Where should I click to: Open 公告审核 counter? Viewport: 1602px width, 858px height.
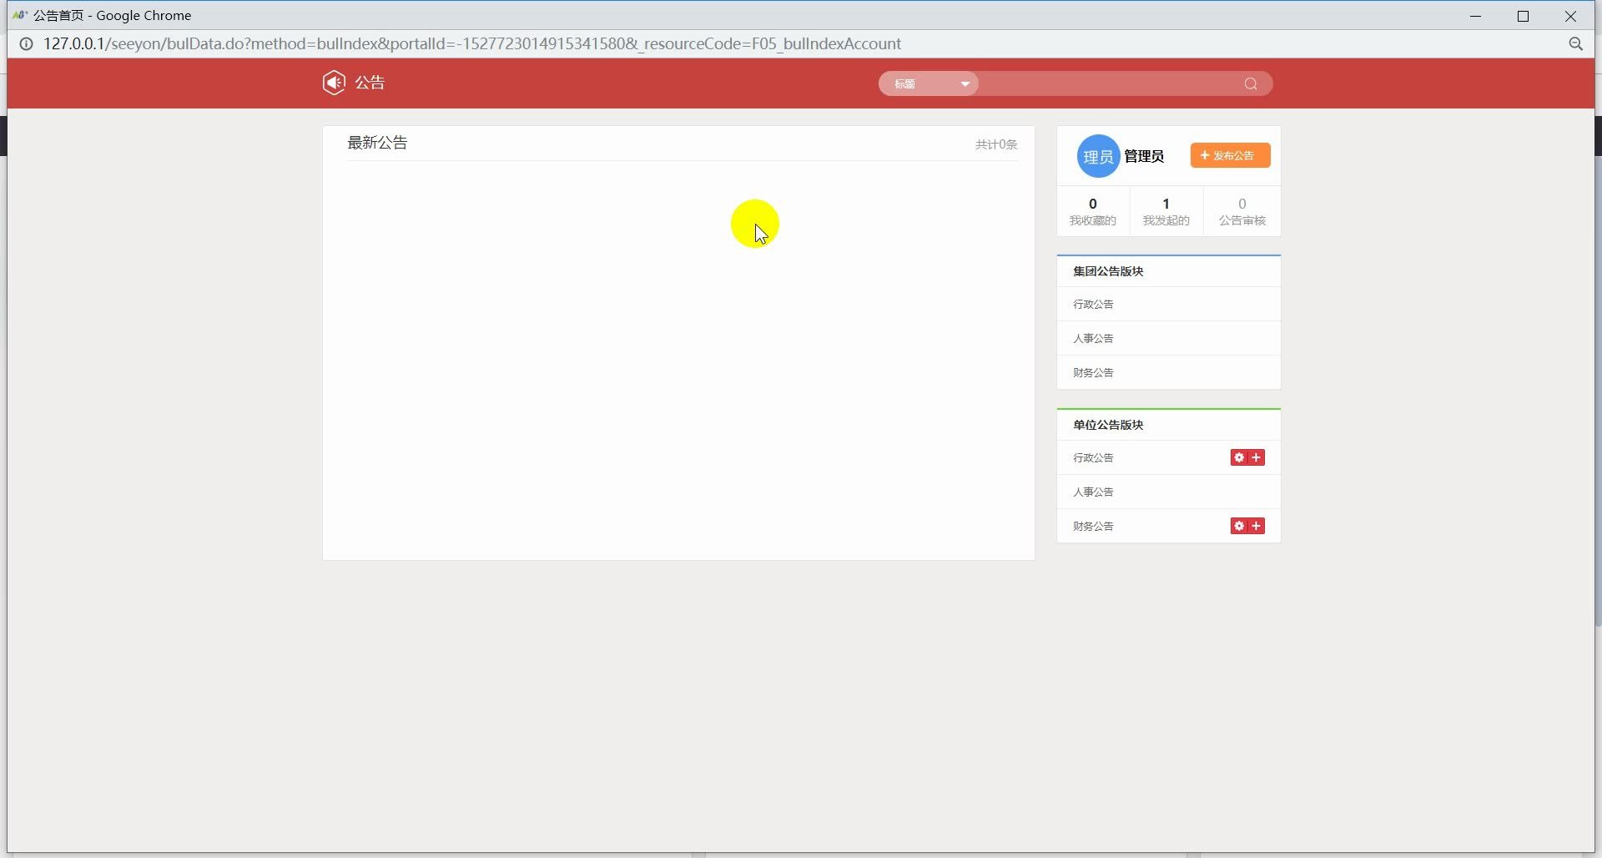[x=1242, y=211]
